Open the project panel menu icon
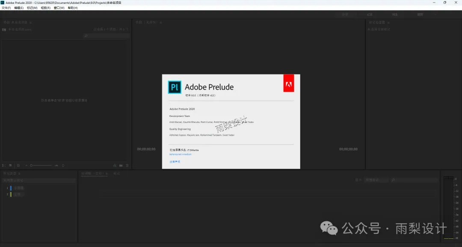Screen dimensions: 462x247 [x=31, y=22]
